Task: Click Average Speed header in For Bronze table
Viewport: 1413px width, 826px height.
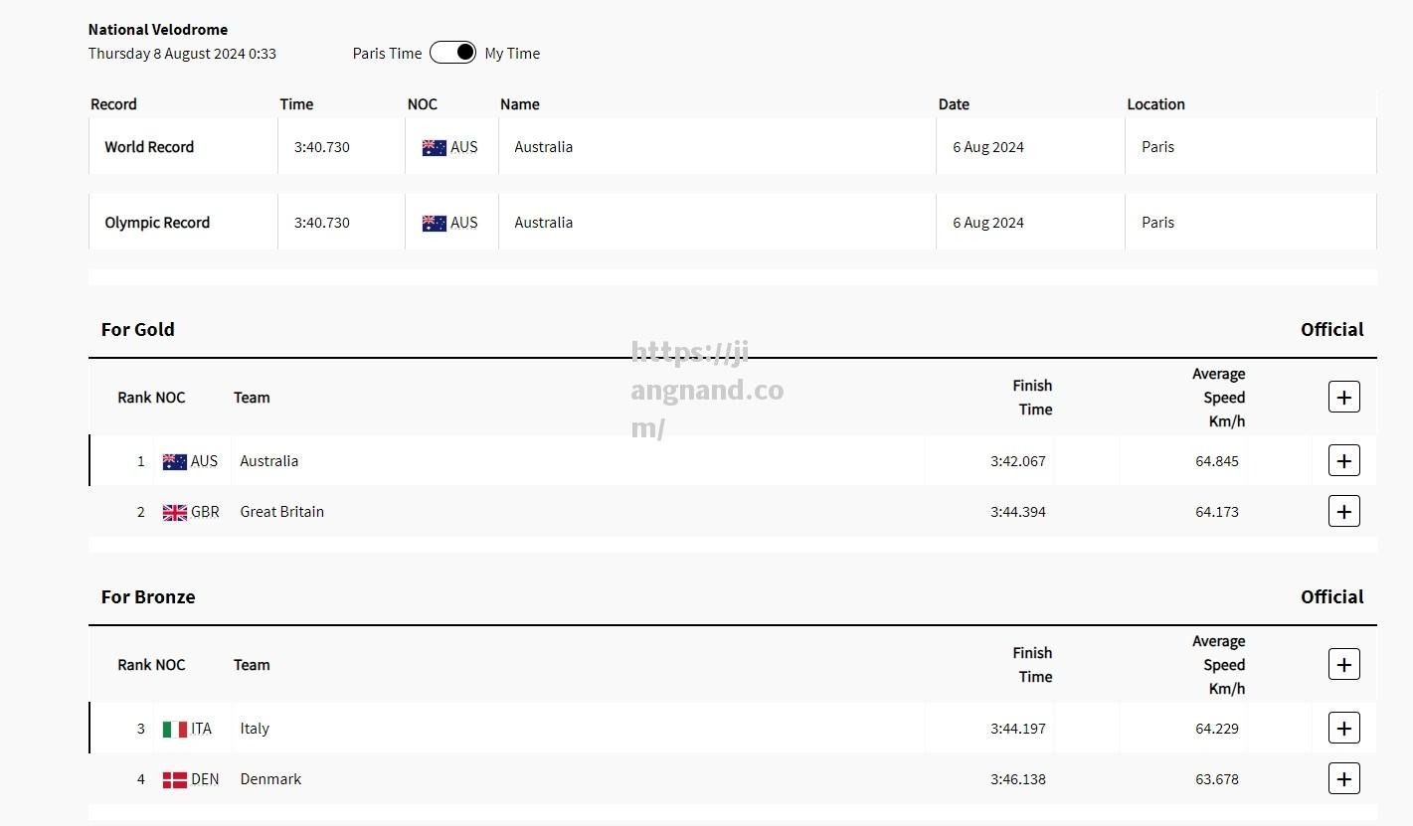Action: click(x=1221, y=665)
